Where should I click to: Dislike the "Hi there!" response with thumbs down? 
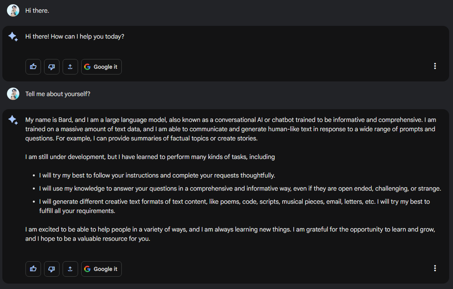point(52,67)
